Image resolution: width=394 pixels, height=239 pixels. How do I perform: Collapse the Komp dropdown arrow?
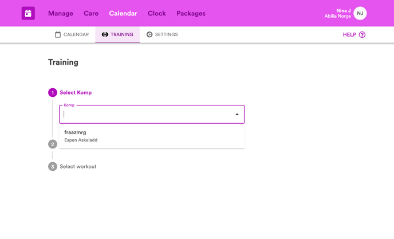[x=237, y=115]
